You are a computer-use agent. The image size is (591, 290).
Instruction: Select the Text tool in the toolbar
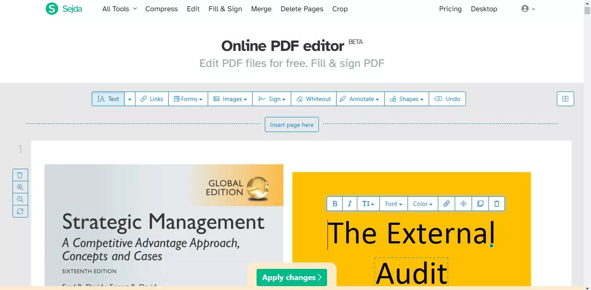click(x=108, y=99)
